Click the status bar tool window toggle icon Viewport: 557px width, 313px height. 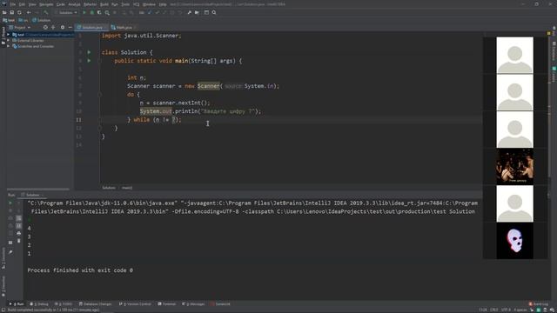click(3, 310)
